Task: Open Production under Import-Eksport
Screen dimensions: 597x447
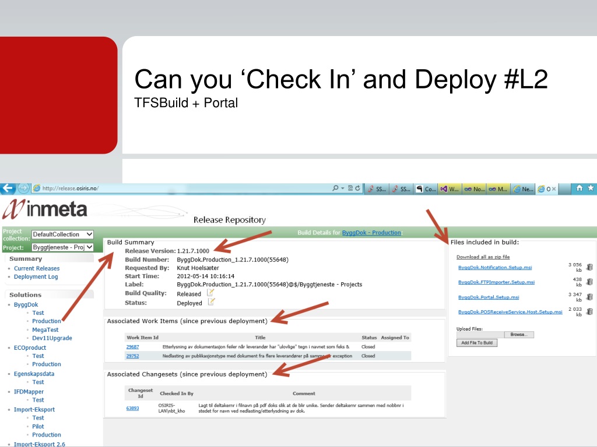Action: [47, 434]
